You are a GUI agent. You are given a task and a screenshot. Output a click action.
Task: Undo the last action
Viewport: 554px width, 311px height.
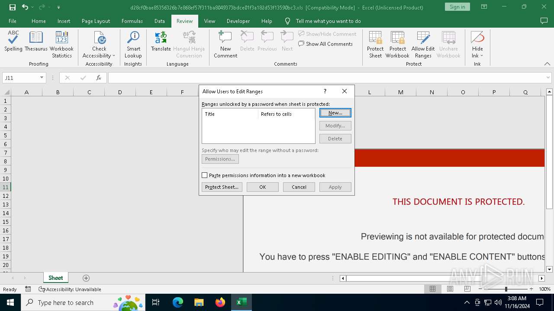point(25,7)
